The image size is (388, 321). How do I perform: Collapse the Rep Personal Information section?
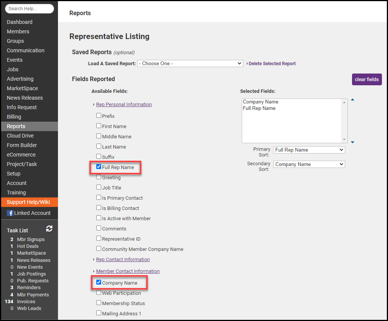(x=124, y=105)
